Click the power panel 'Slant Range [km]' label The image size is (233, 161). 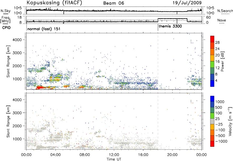(8, 61)
